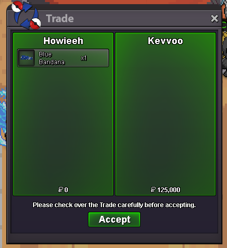The image size is (227, 248).
Task: Click Howieeh's 0 money amount
Action: (66, 190)
